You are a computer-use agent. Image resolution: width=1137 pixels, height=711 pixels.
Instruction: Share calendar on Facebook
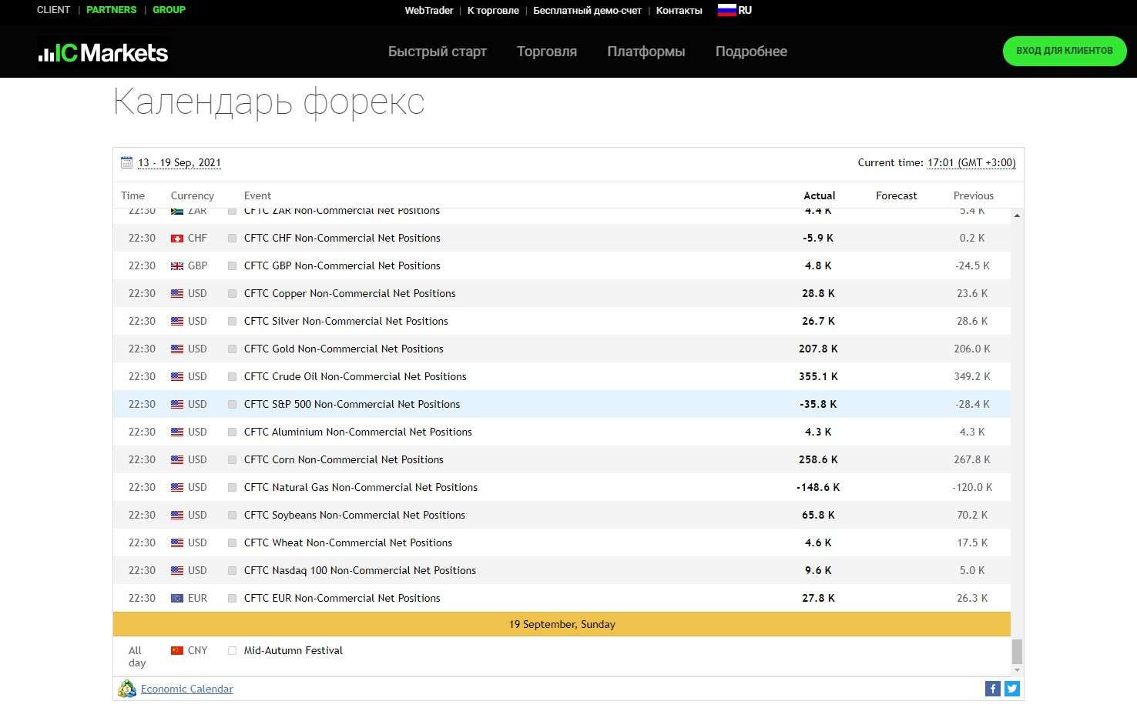pyautogui.click(x=992, y=689)
